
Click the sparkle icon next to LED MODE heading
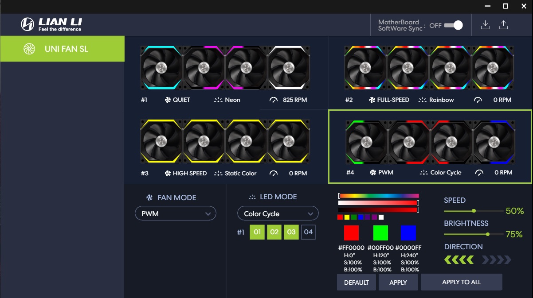pos(252,197)
